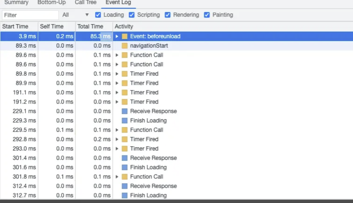The height and width of the screenshot is (203, 353).
Task: Sort by Start Time column header
Action: click(15, 26)
